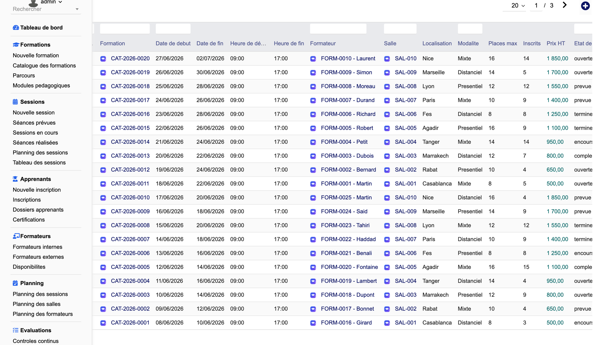Open session link CAT-2026-0005
596x345 pixels.
click(130, 267)
